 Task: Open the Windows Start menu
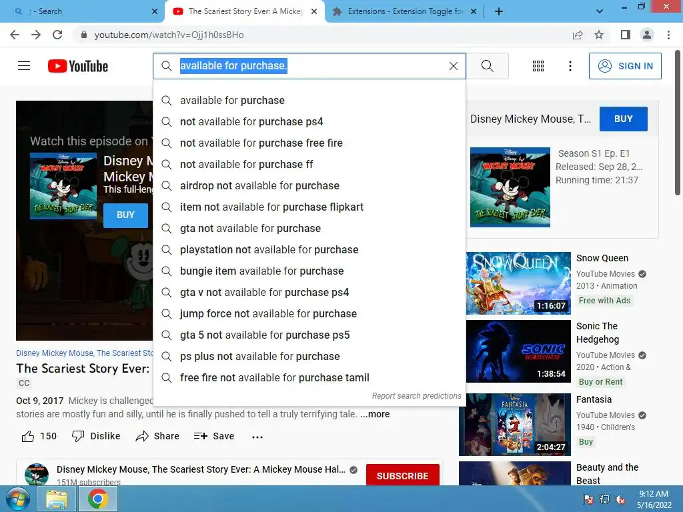click(17, 499)
